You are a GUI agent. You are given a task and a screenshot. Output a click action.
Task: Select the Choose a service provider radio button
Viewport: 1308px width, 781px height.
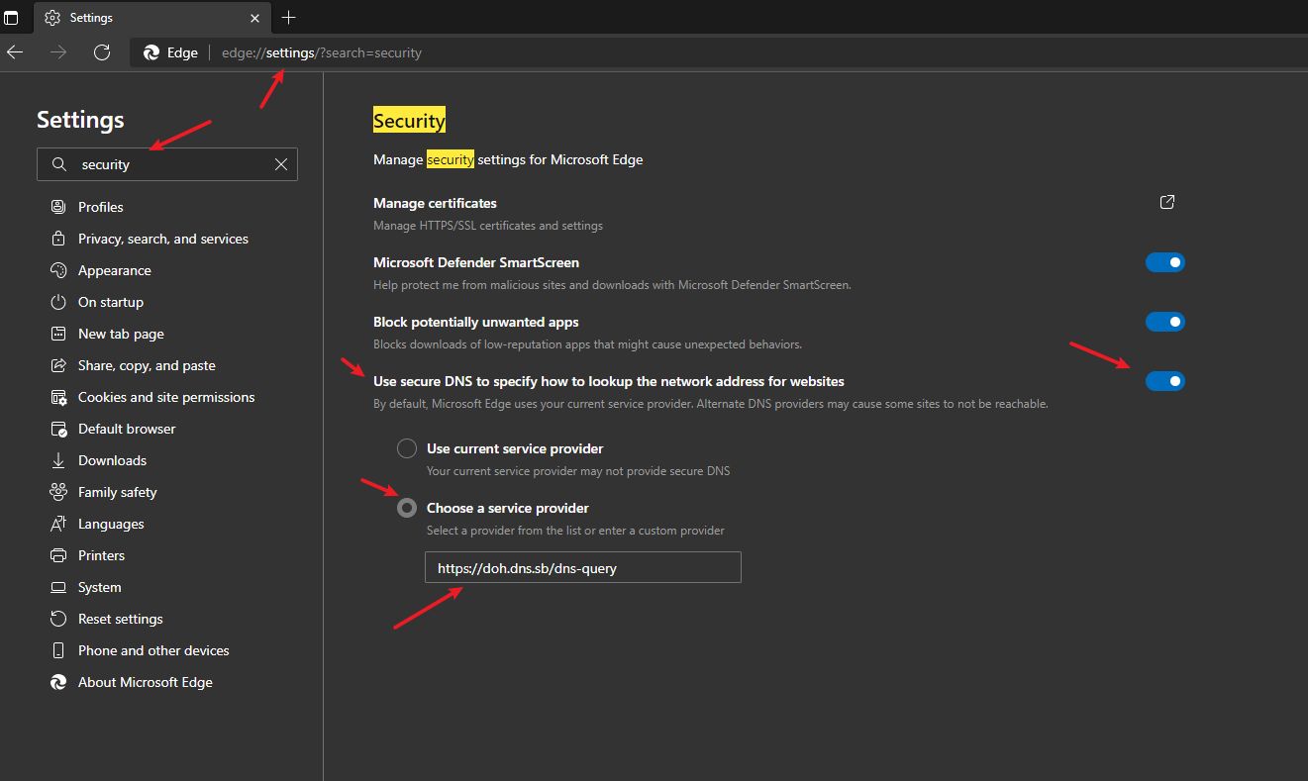click(407, 508)
